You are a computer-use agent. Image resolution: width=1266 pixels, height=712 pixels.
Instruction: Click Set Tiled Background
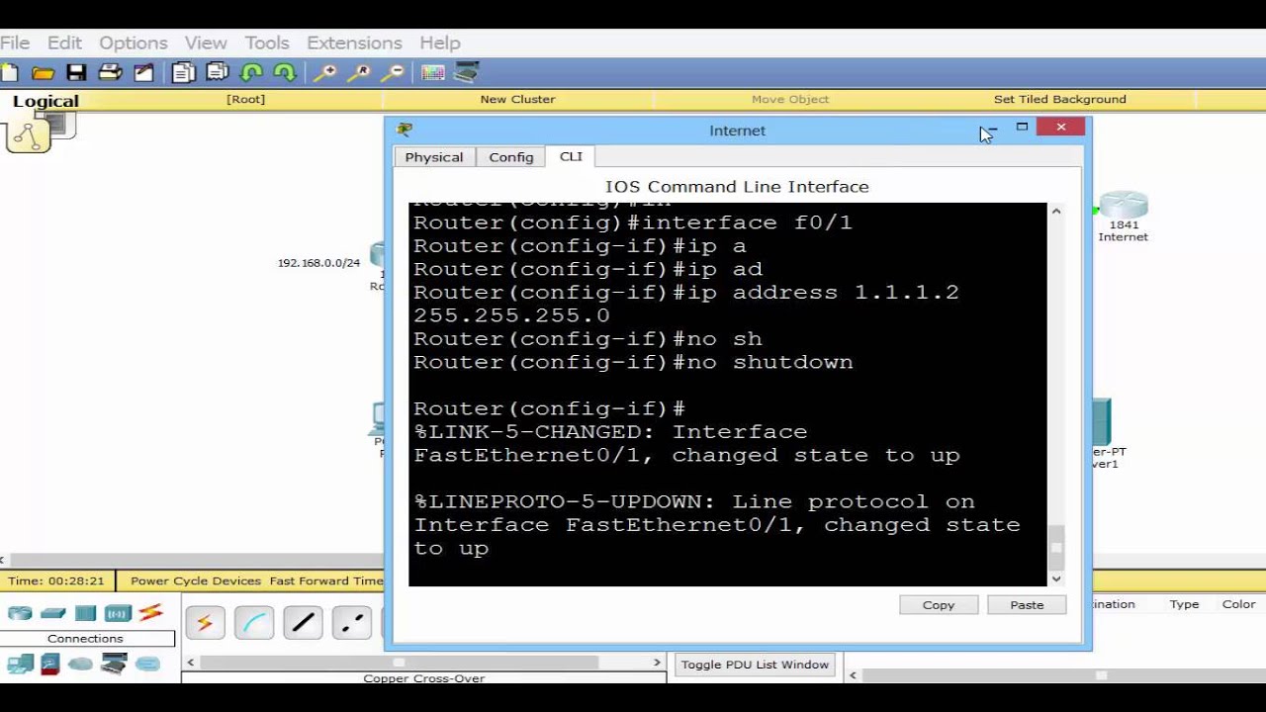tap(1060, 99)
